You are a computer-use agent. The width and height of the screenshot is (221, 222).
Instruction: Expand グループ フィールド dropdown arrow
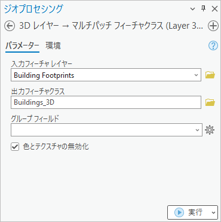coord(197,130)
